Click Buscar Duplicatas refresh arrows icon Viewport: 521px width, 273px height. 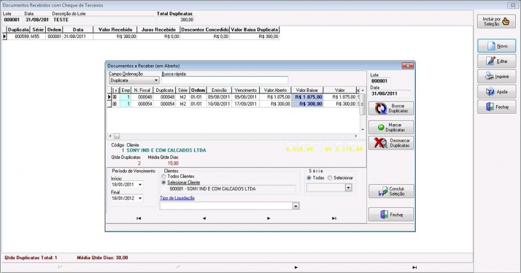[x=381, y=109]
